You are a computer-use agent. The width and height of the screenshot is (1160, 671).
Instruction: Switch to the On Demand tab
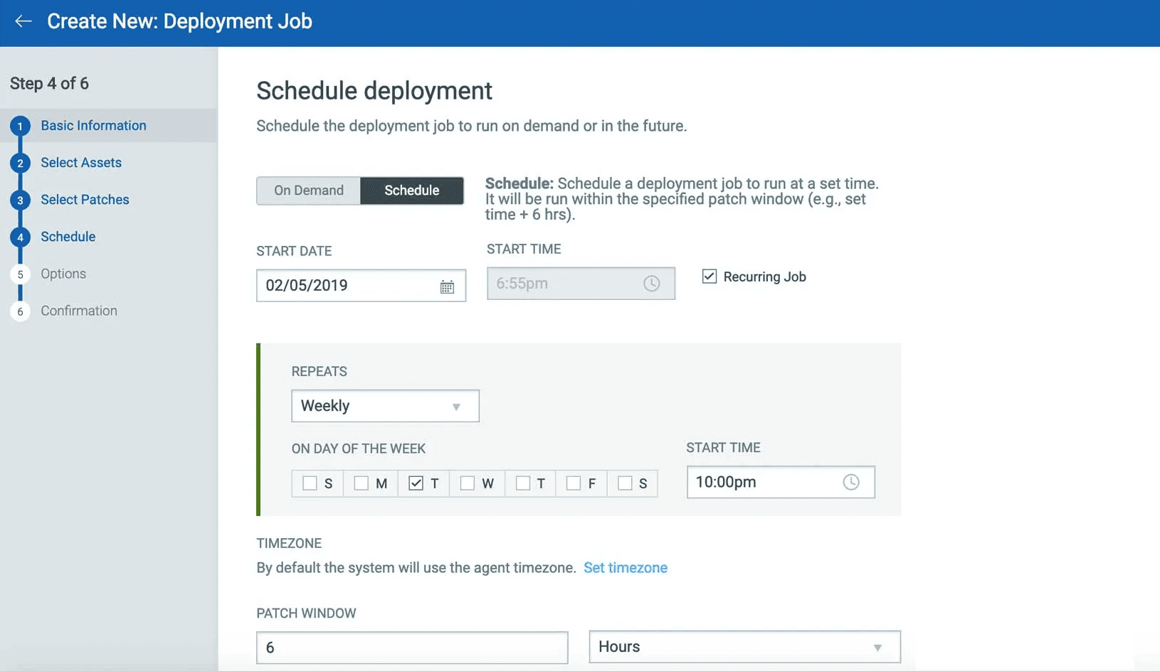coord(309,190)
